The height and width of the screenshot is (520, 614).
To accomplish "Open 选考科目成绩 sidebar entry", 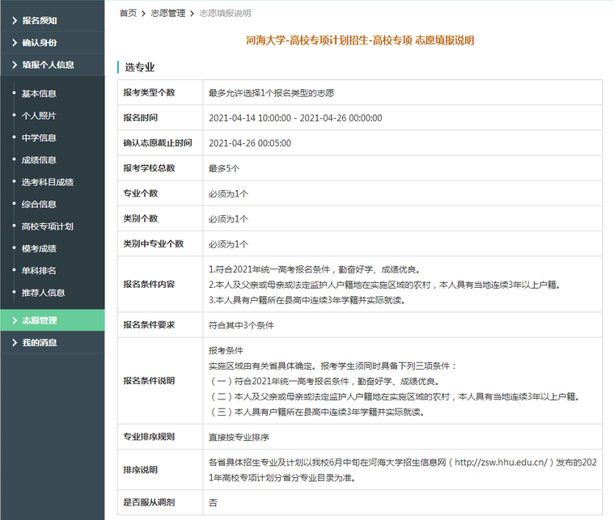I will (48, 182).
